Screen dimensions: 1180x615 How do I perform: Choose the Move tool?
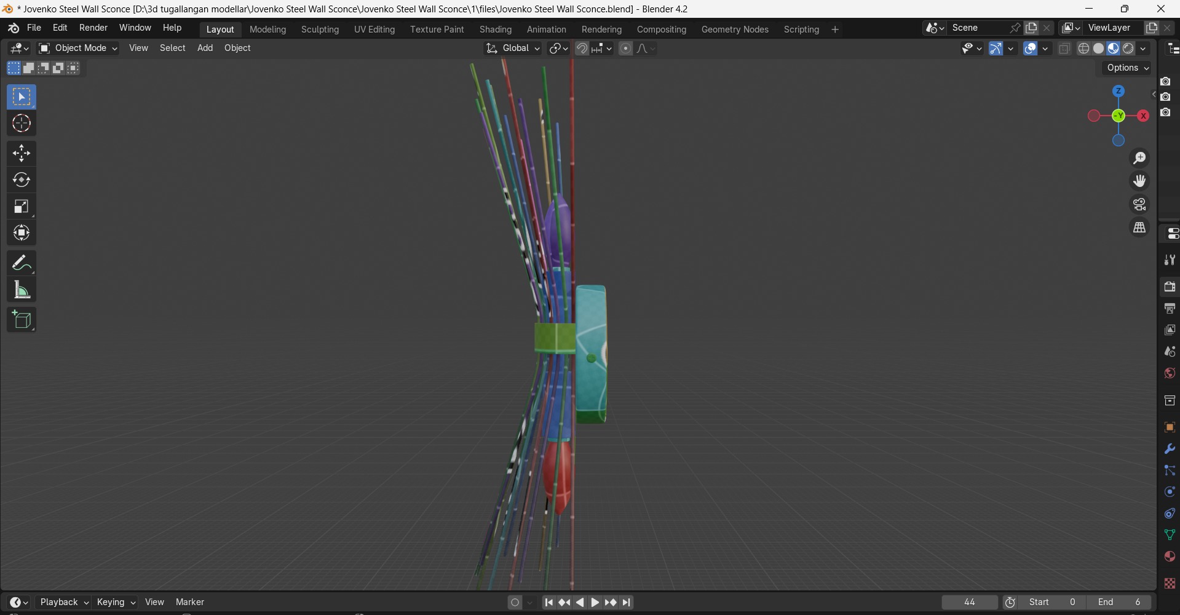click(22, 153)
